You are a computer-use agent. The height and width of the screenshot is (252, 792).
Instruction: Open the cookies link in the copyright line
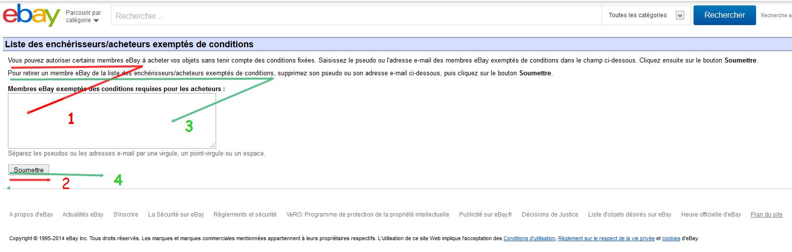(671, 238)
